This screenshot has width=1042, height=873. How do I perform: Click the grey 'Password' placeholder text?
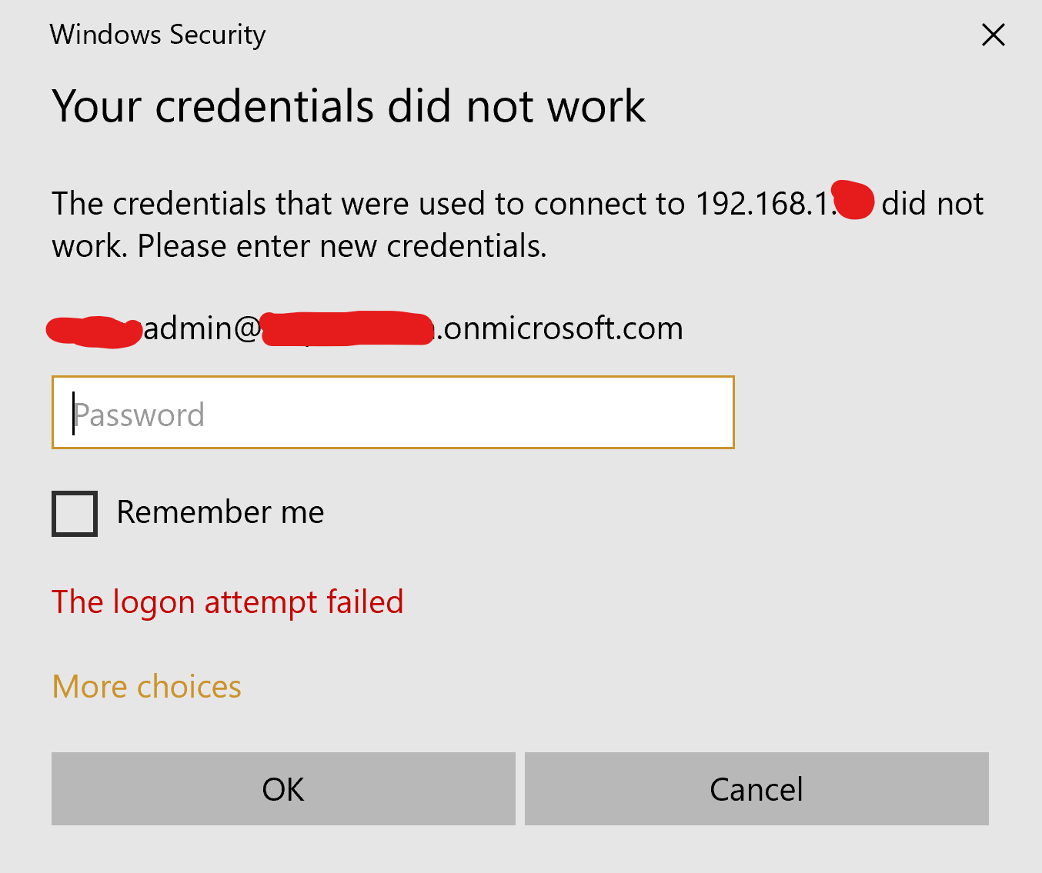pyautogui.click(x=139, y=415)
